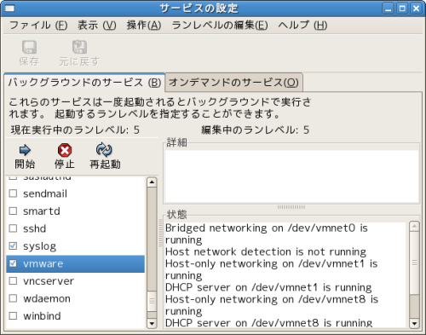The height and width of the screenshot is (335, 426).
Task: Click the pane divider handle between 詳細 and 状態
Action: tap(291, 207)
